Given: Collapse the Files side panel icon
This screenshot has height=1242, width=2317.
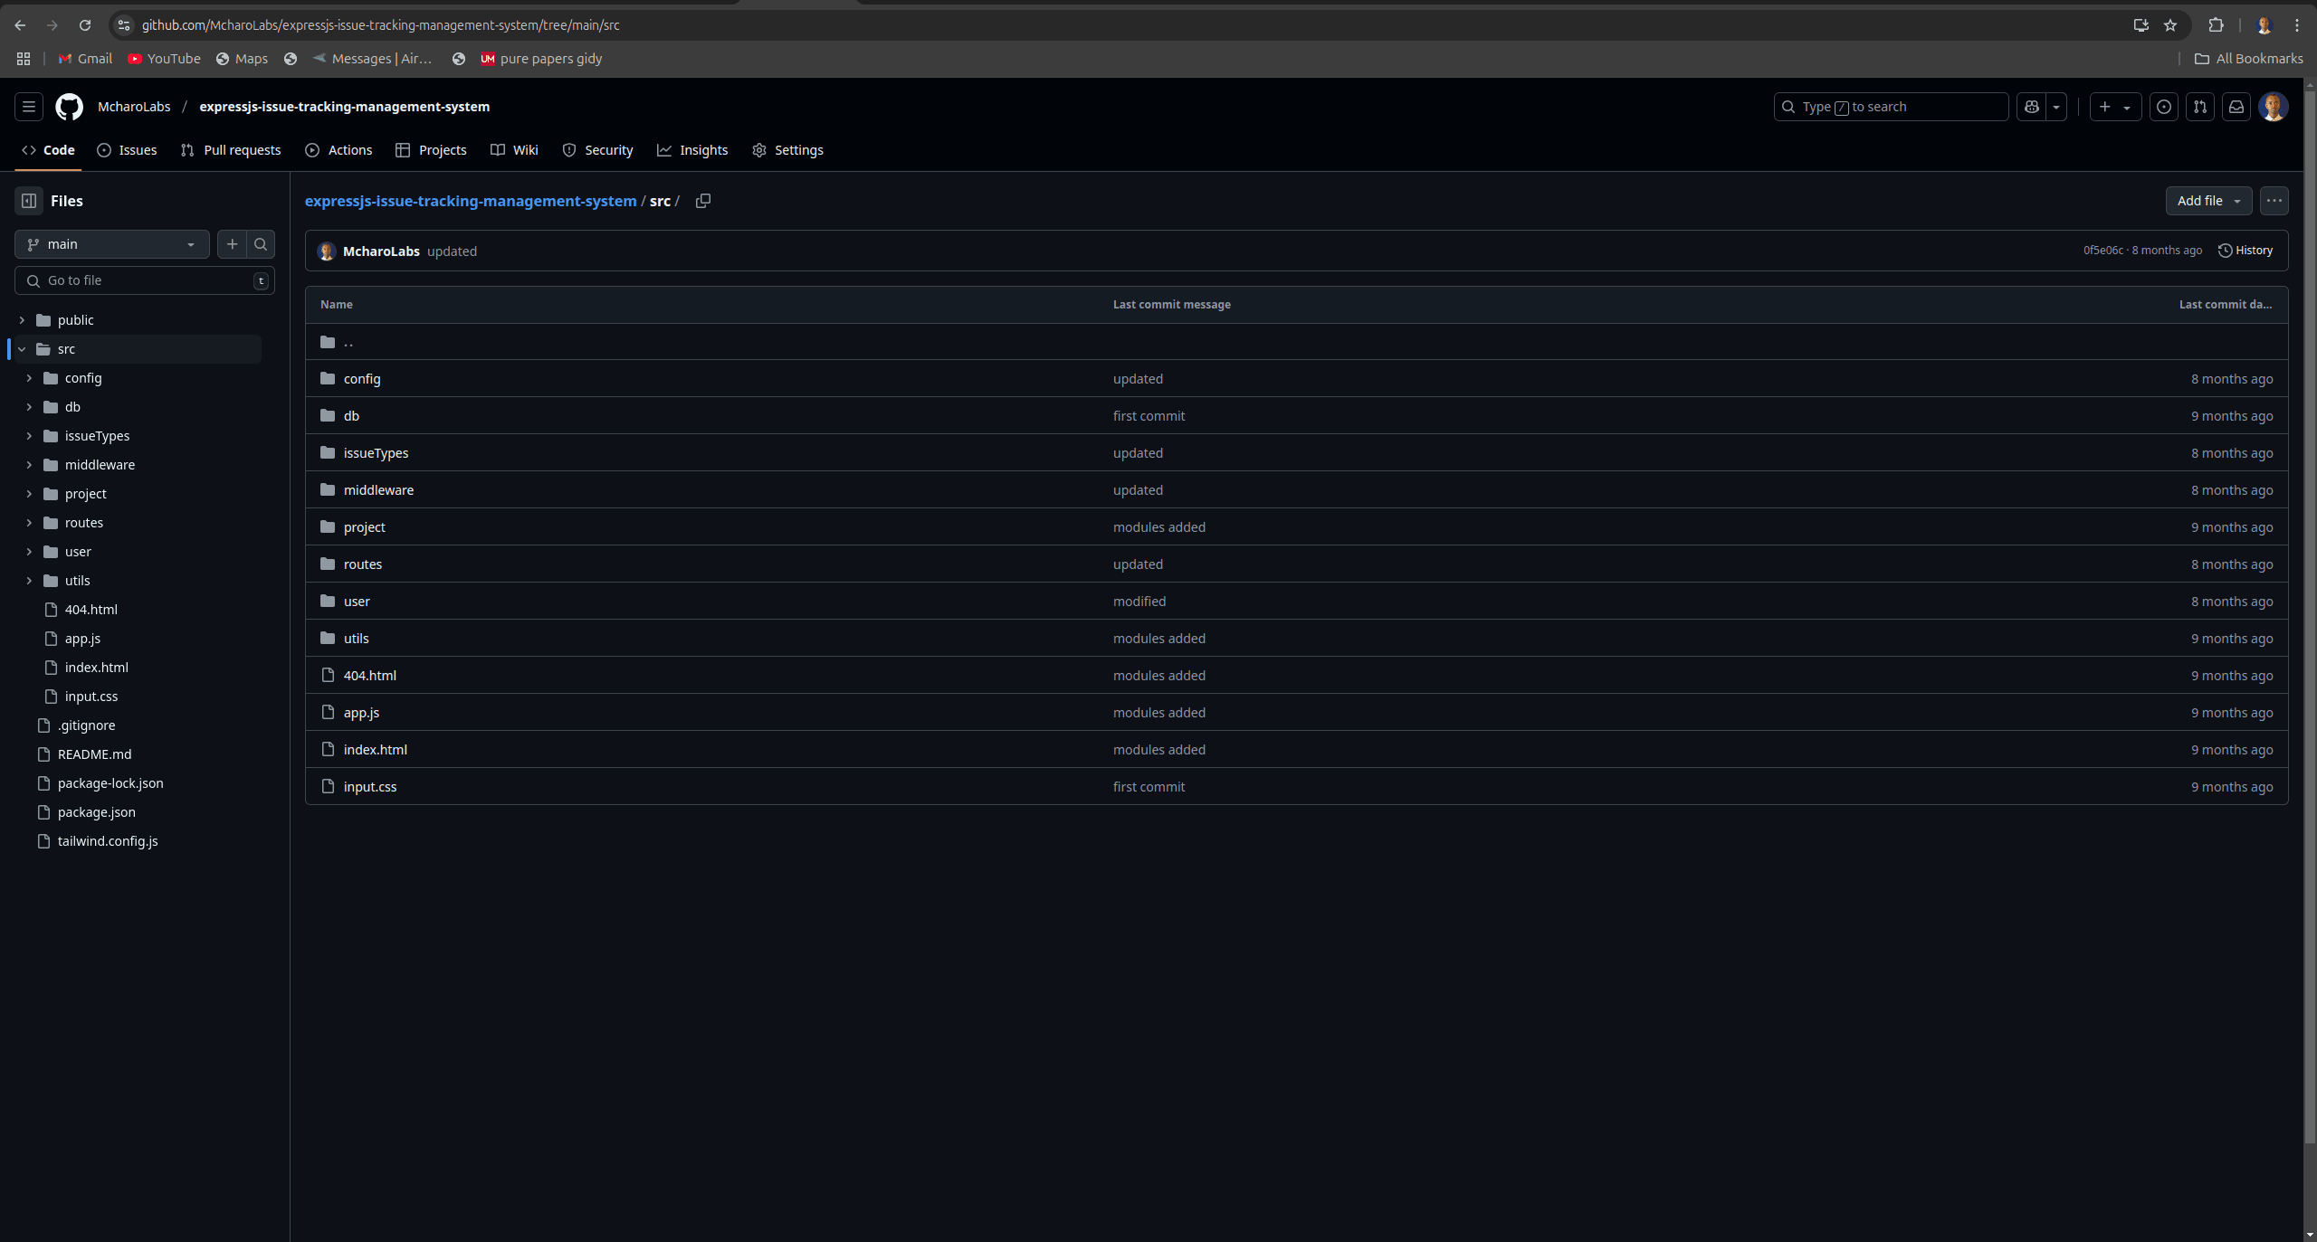Looking at the screenshot, I should click(x=28, y=201).
